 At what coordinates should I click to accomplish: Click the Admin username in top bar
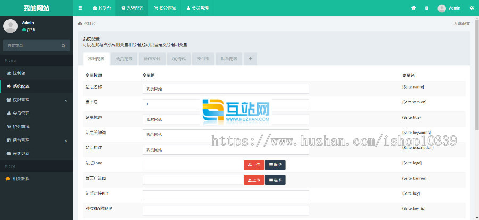pos(455,8)
